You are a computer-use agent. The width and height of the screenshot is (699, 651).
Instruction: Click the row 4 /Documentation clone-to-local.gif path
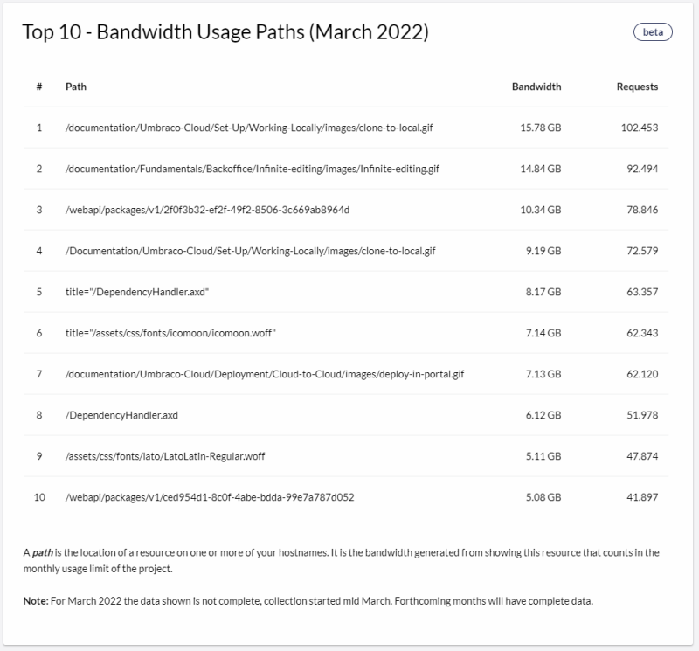click(250, 251)
